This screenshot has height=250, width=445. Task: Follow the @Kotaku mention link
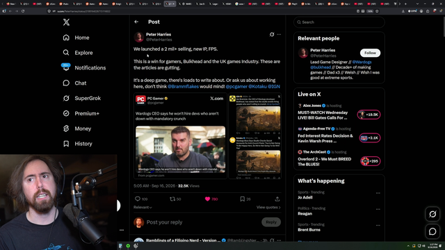pos(257,86)
